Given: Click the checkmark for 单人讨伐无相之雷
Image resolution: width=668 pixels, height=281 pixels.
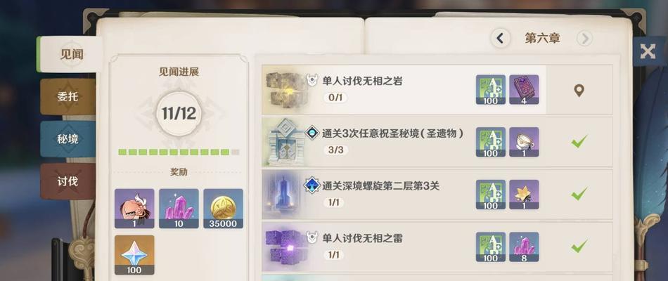Looking at the screenshot, I should point(579,246).
